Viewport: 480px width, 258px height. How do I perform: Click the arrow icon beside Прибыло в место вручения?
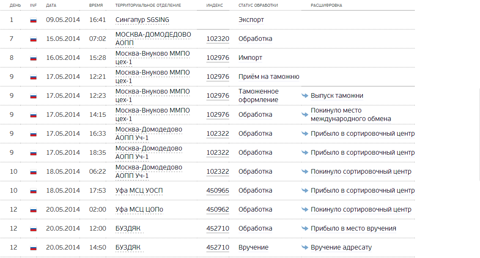304,228
